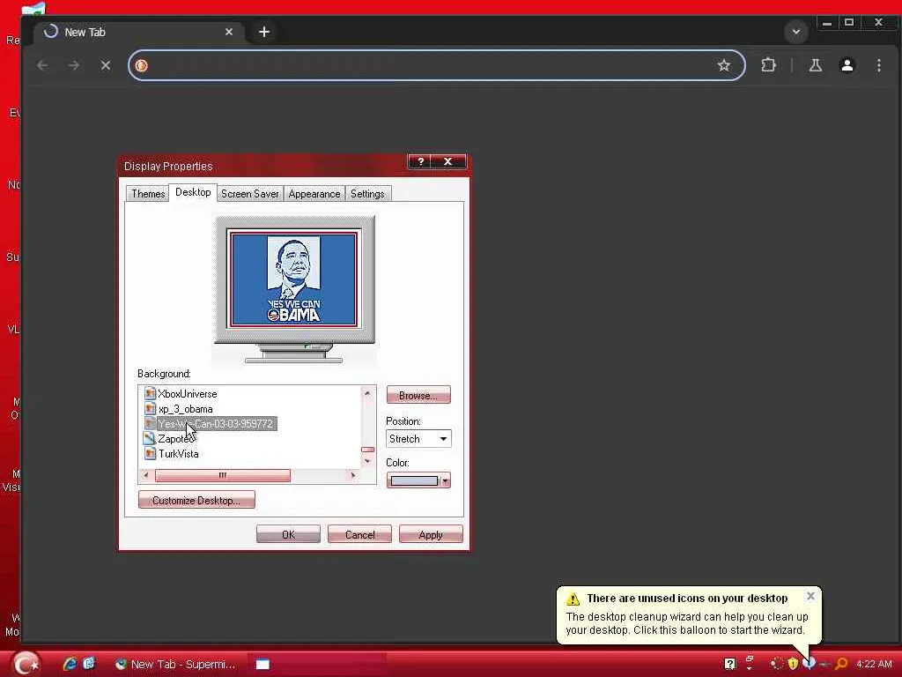Open the second quick launch icon beside Internet Explorer
Image resolution: width=902 pixels, height=677 pixels.
click(x=89, y=664)
